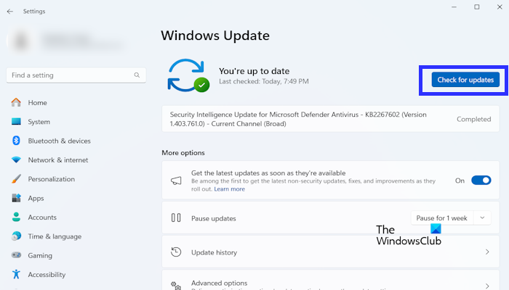This screenshot has width=509, height=290.
Task: Minimize the Settings window
Action: tap(454, 7)
